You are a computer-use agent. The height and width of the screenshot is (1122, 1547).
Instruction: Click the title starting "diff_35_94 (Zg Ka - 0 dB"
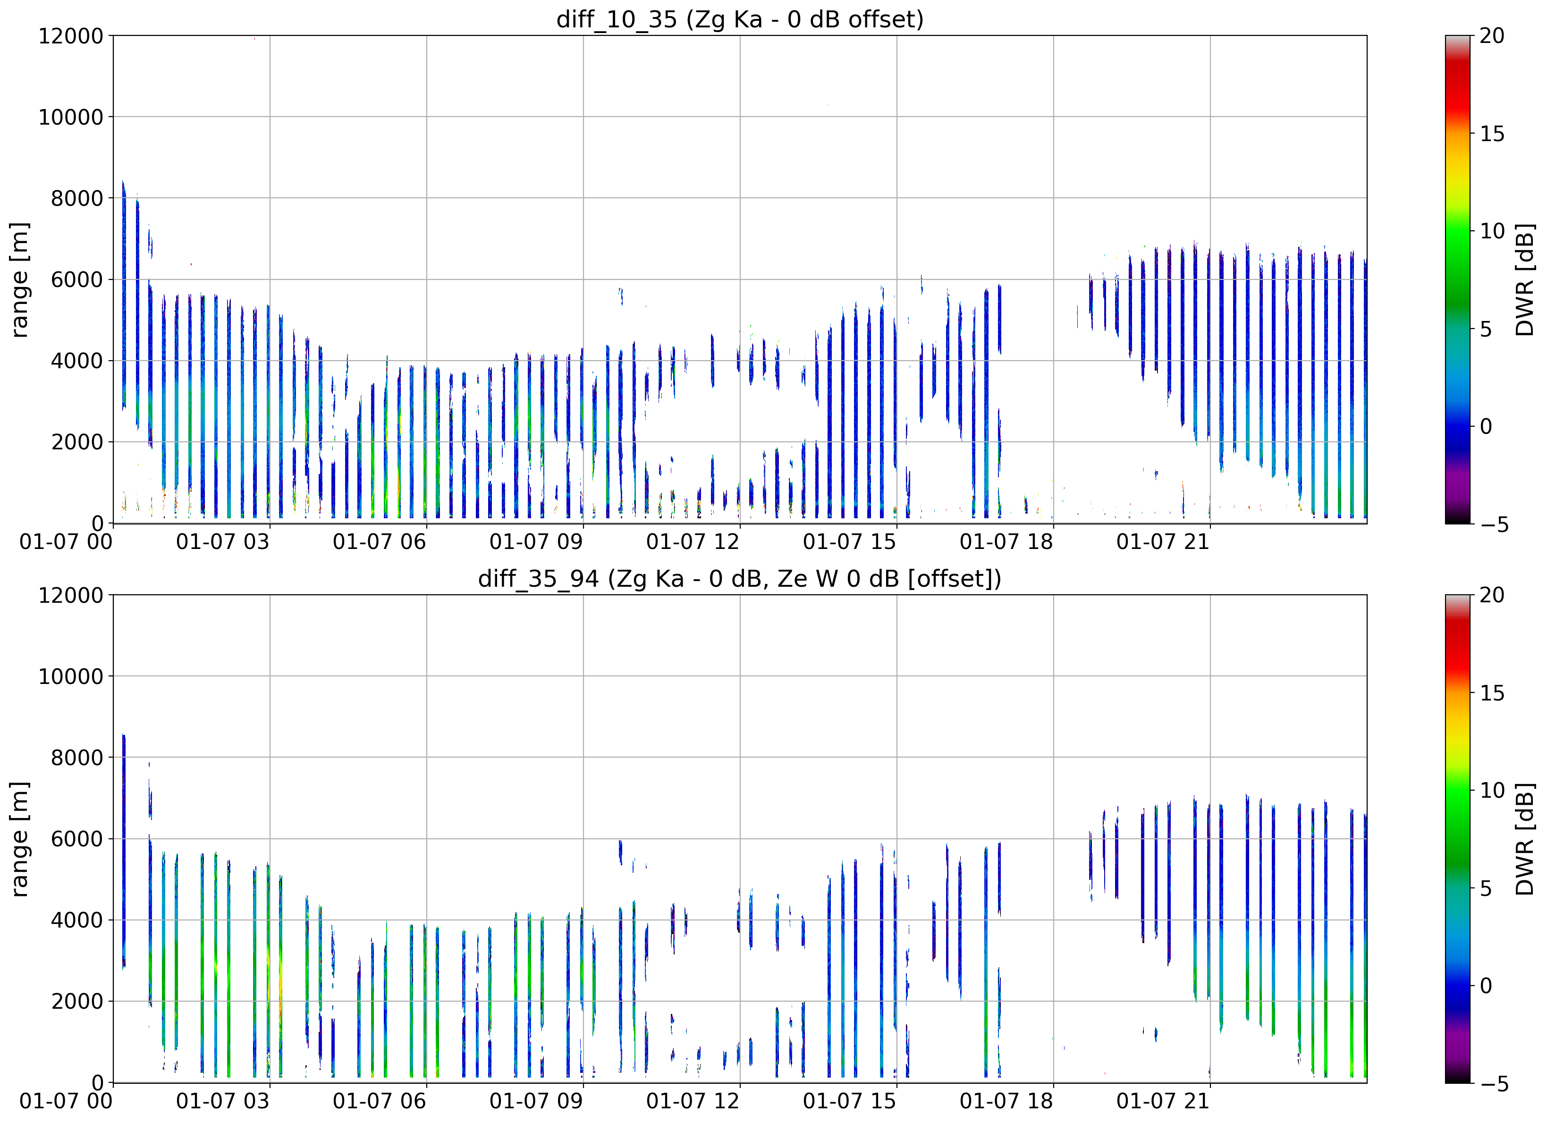[740, 578]
